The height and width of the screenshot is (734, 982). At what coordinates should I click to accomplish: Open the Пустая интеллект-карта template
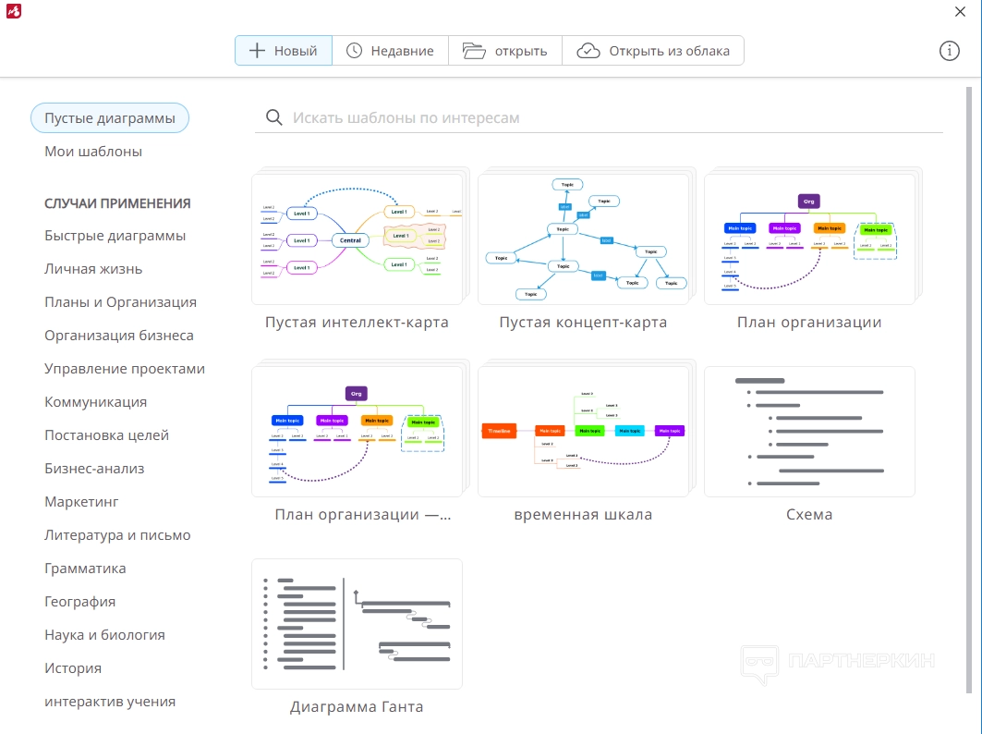pos(357,239)
